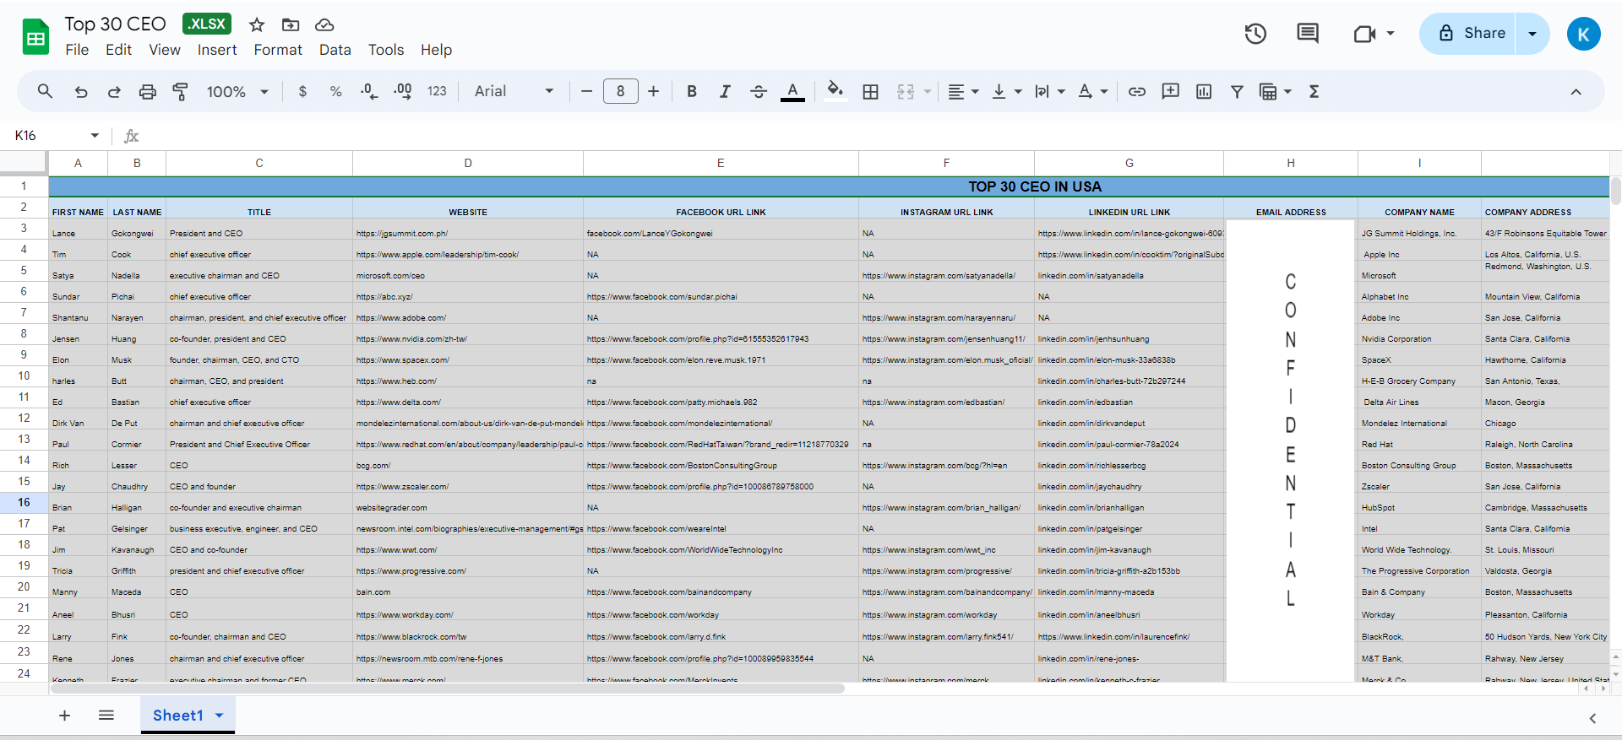Screen dimensions: 1622x740
Task: Open the search menus magnifier icon
Action: (x=45, y=91)
